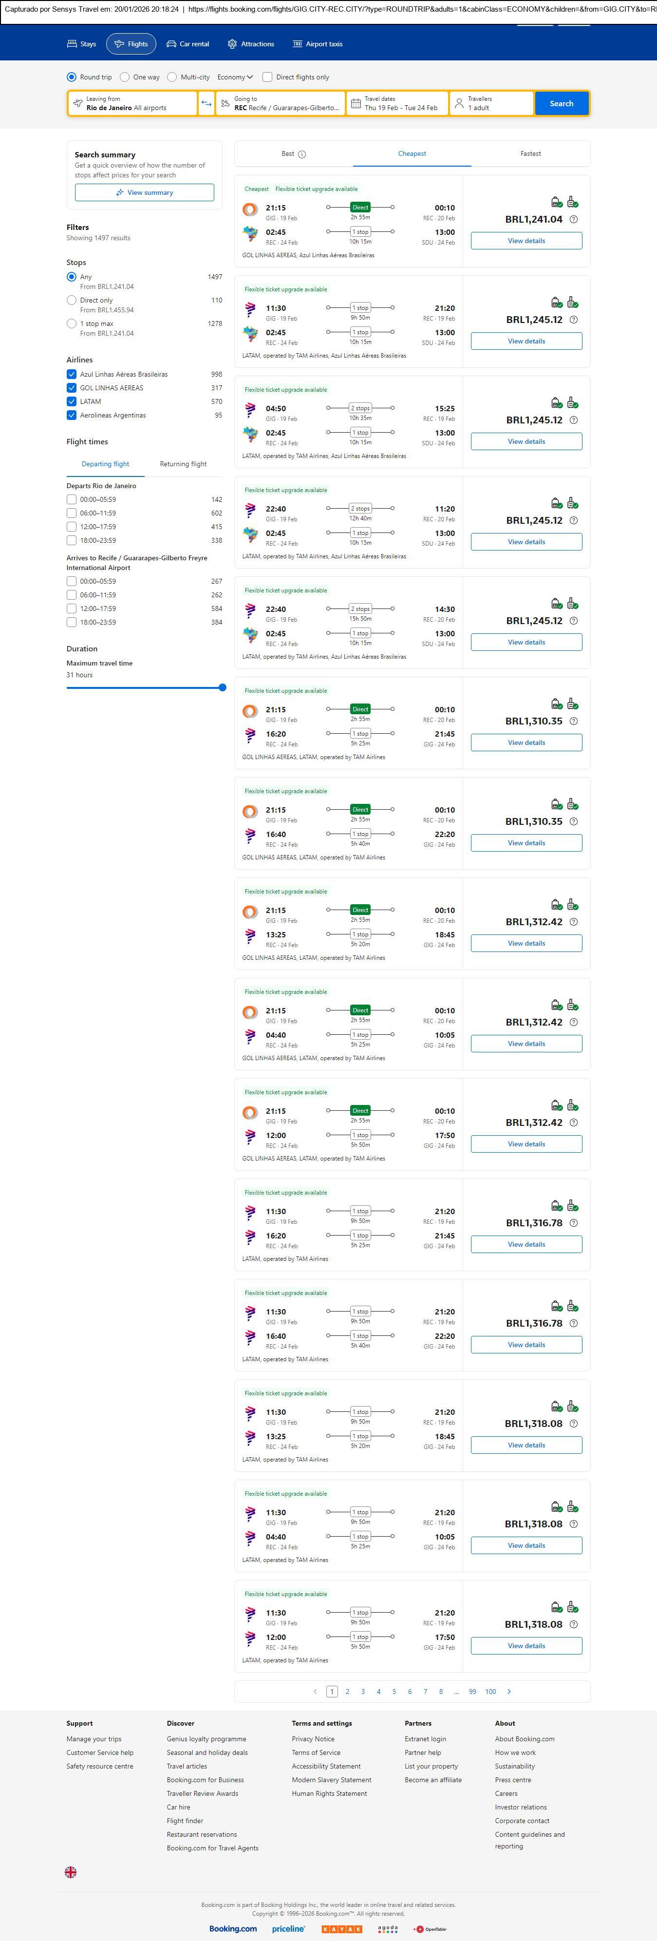The image size is (657, 1941).
Task: Uncheck the LATAM airline filter
Action: click(x=72, y=401)
